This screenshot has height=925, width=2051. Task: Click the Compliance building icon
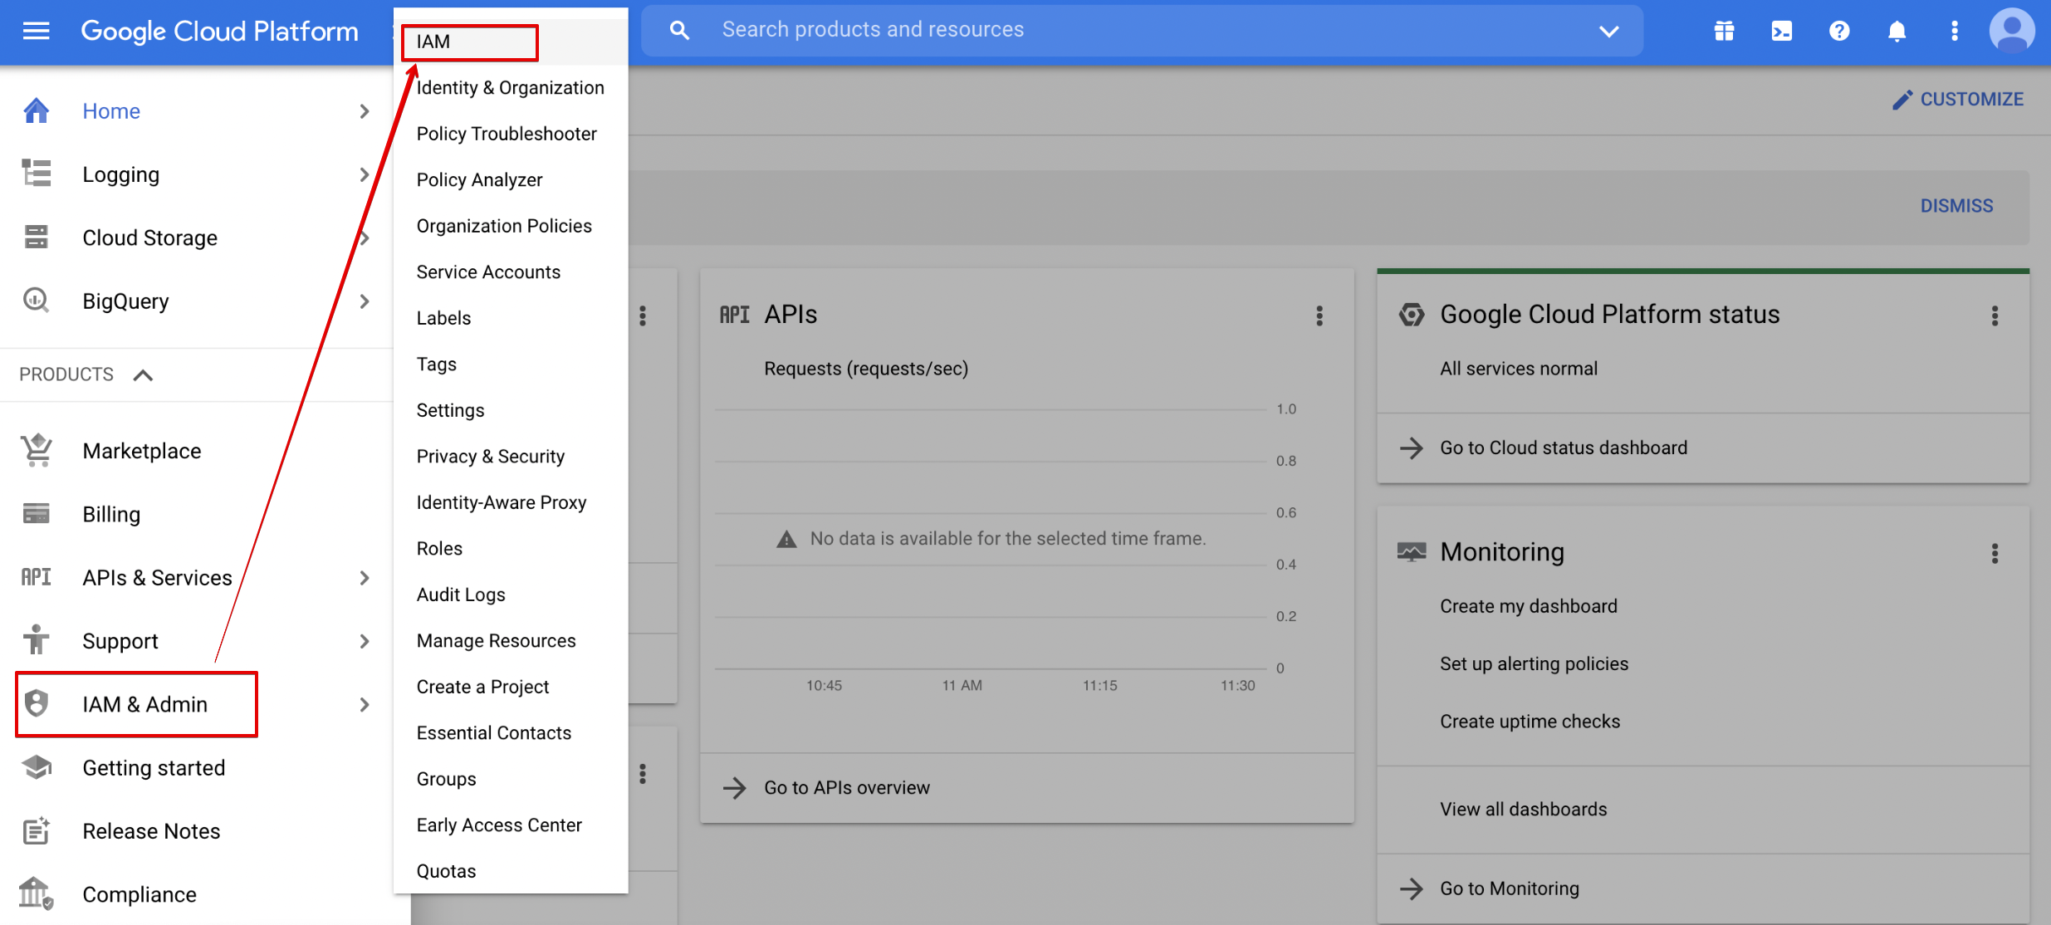click(x=36, y=893)
